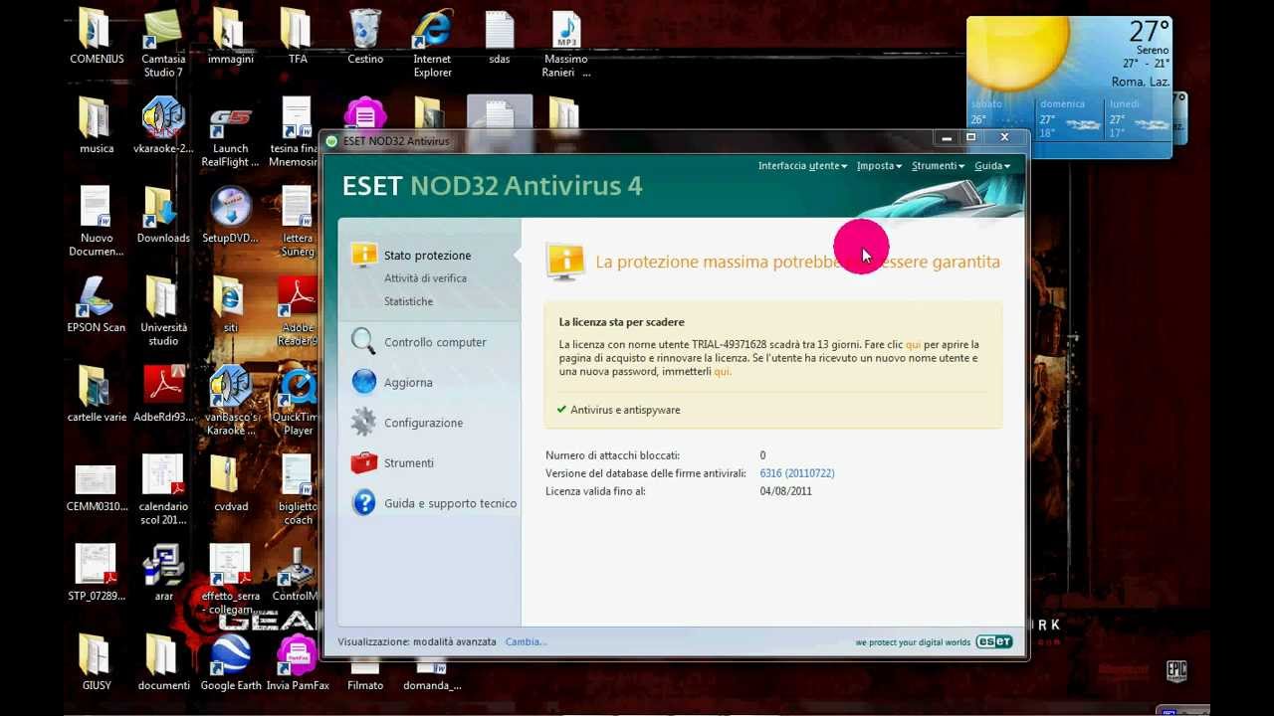Screen dimensions: 1274x716
Task: Open Nuovo Documento desktop file
Action: (97, 222)
